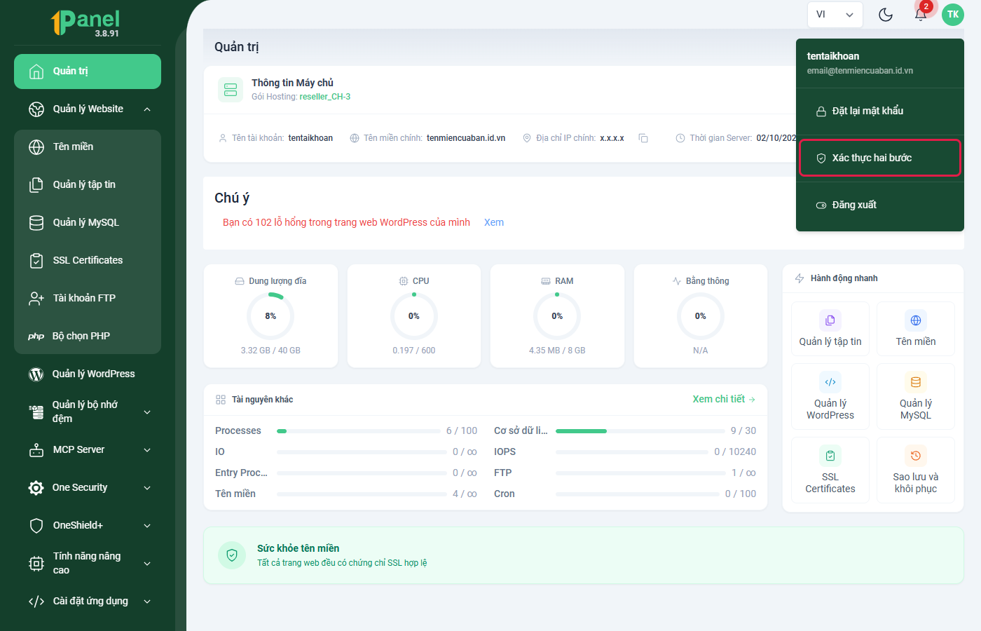The height and width of the screenshot is (631, 981).
Task: Click the Xem vulnerabilities link
Action: pyautogui.click(x=494, y=222)
